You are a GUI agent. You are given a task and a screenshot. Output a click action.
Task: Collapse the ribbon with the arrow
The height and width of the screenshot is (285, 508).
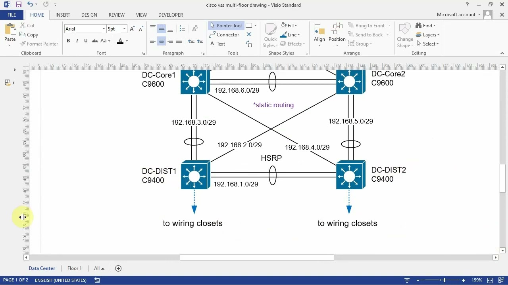[502, 53]
